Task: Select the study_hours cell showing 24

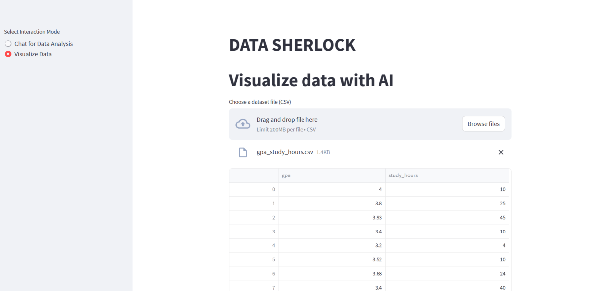Action: tap(447, 273)
